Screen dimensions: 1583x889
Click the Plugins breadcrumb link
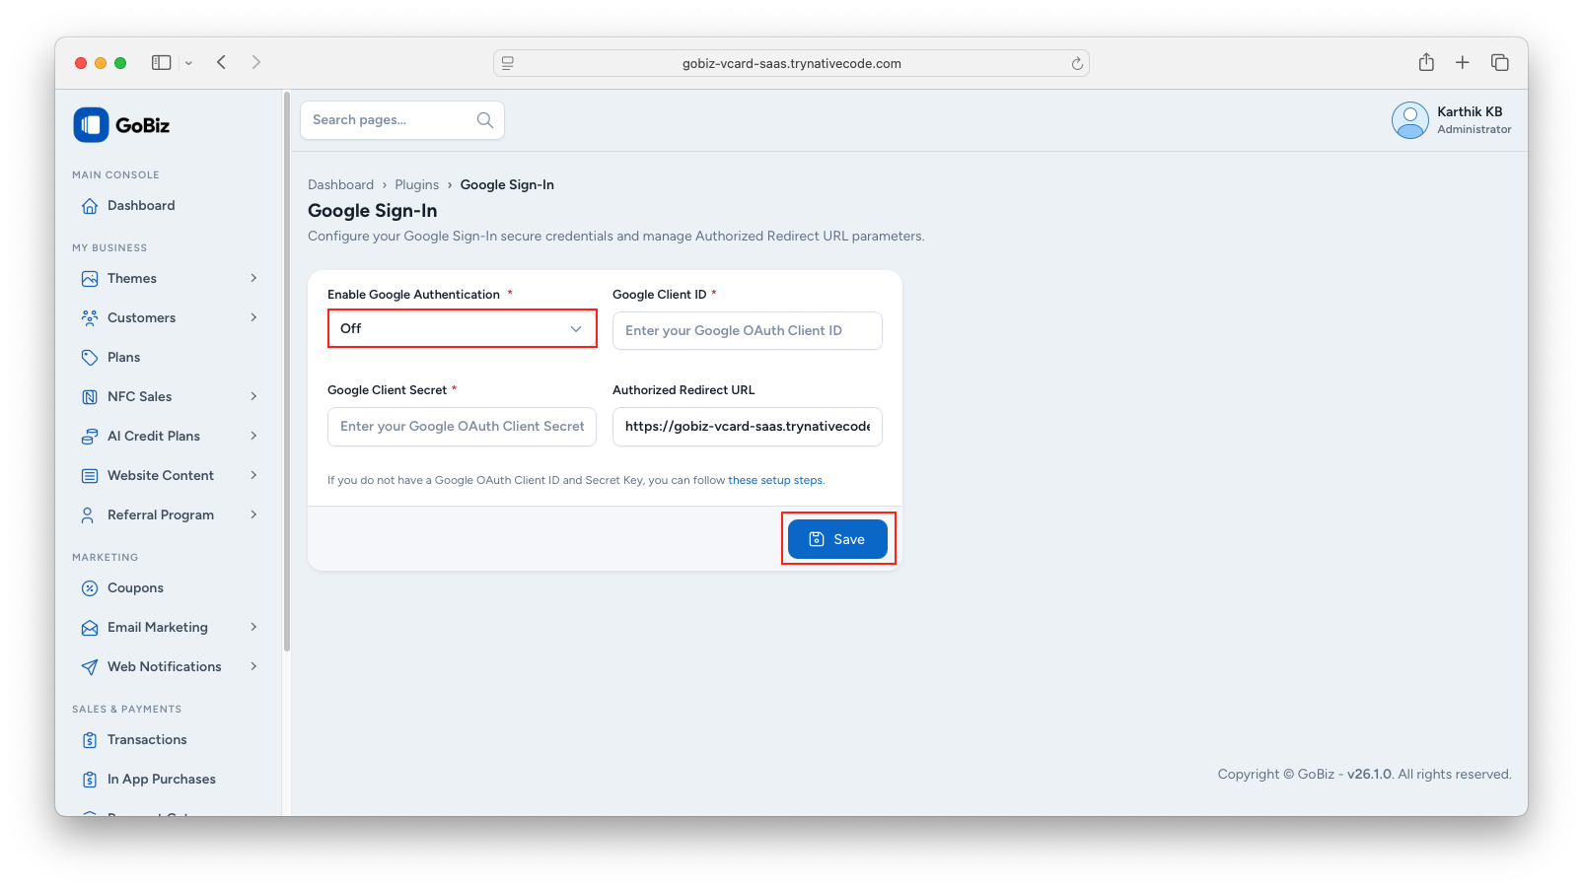click(x=416, y=185)
